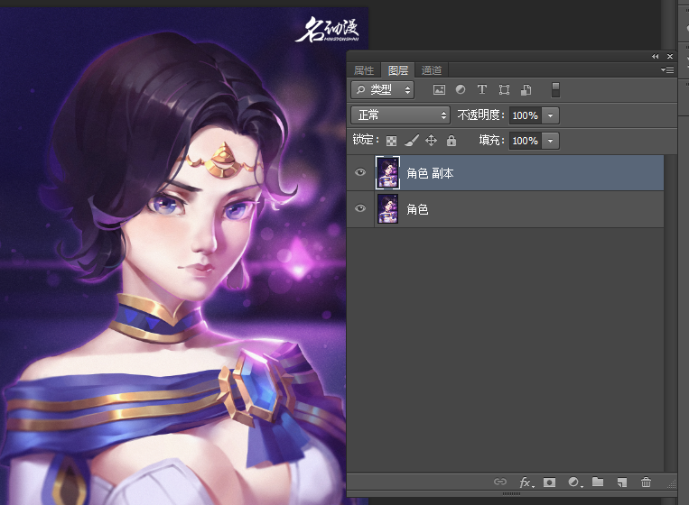The image size is (689, 505).
Task: Select layer name 角色 副本
Action: click(430, 174)
